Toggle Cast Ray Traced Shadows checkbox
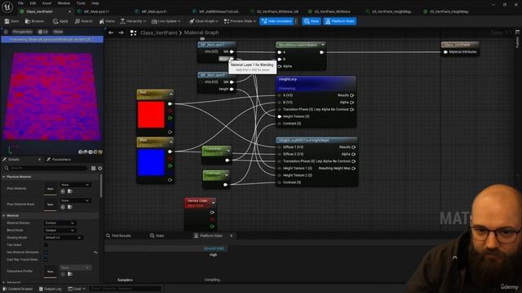This screenshot has height=293, width=522. tap(46, 260)
